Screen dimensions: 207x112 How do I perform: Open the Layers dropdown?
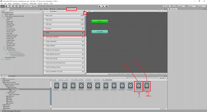pos(191,6)
